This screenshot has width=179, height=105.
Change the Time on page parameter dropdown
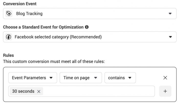(81, 78)
